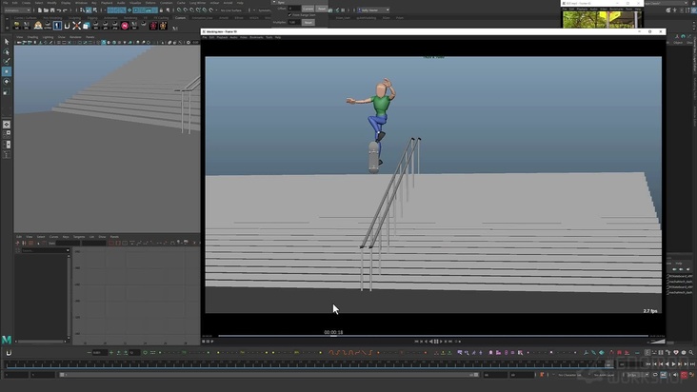
Task: Activate the Paint Selection tool in the toolbox
Action: [7, 61]
